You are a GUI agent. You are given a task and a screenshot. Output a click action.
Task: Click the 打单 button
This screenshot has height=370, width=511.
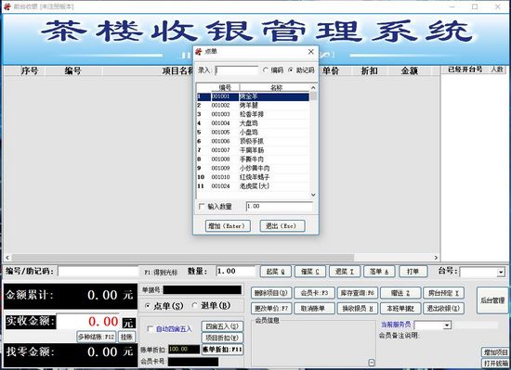[413, 272]
